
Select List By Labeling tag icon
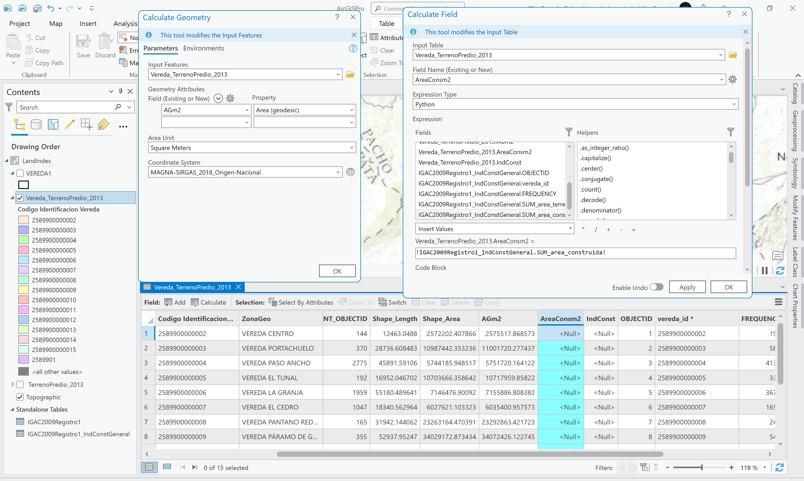pos(103,125)
